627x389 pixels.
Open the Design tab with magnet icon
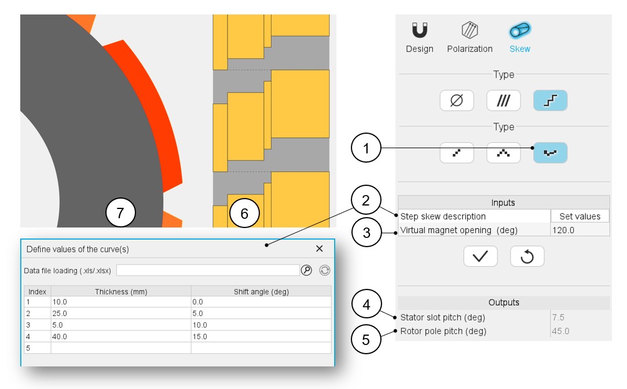[420, 38]
